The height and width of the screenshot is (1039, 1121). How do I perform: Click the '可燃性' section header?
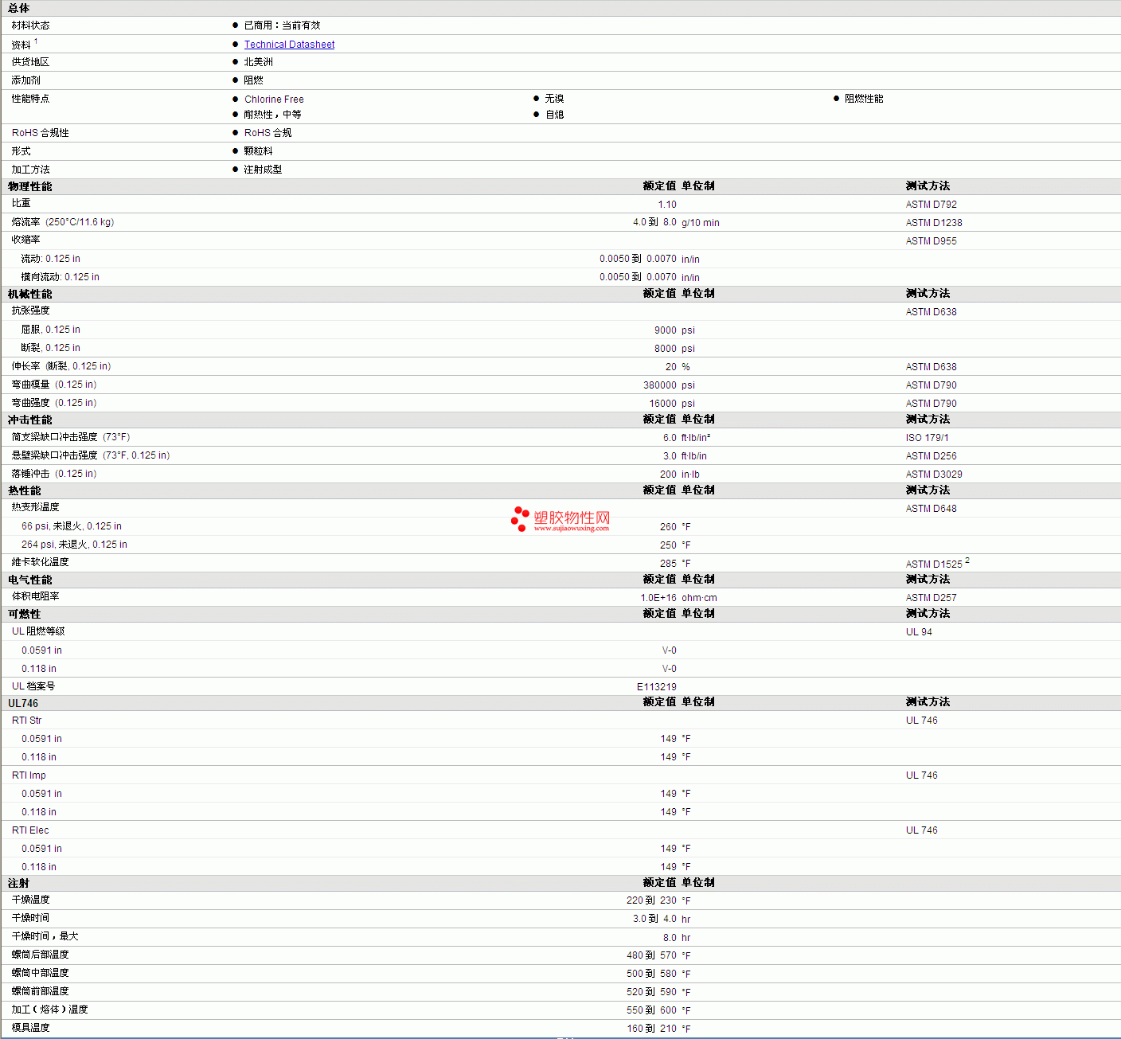25,614
